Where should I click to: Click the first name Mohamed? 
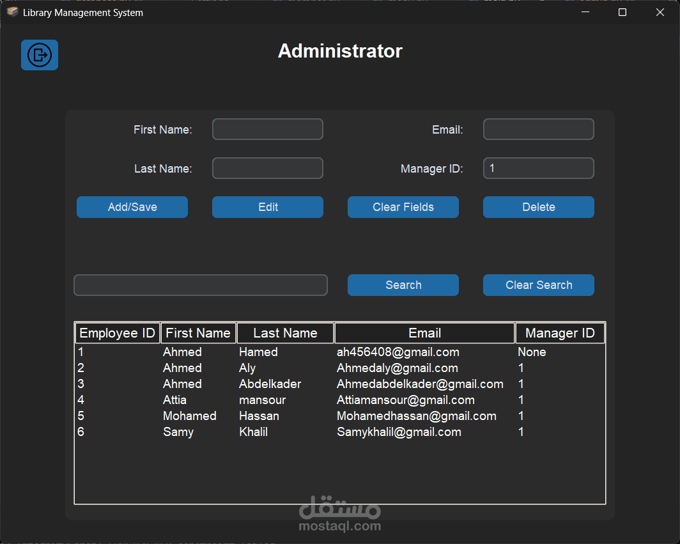point(190,416)
